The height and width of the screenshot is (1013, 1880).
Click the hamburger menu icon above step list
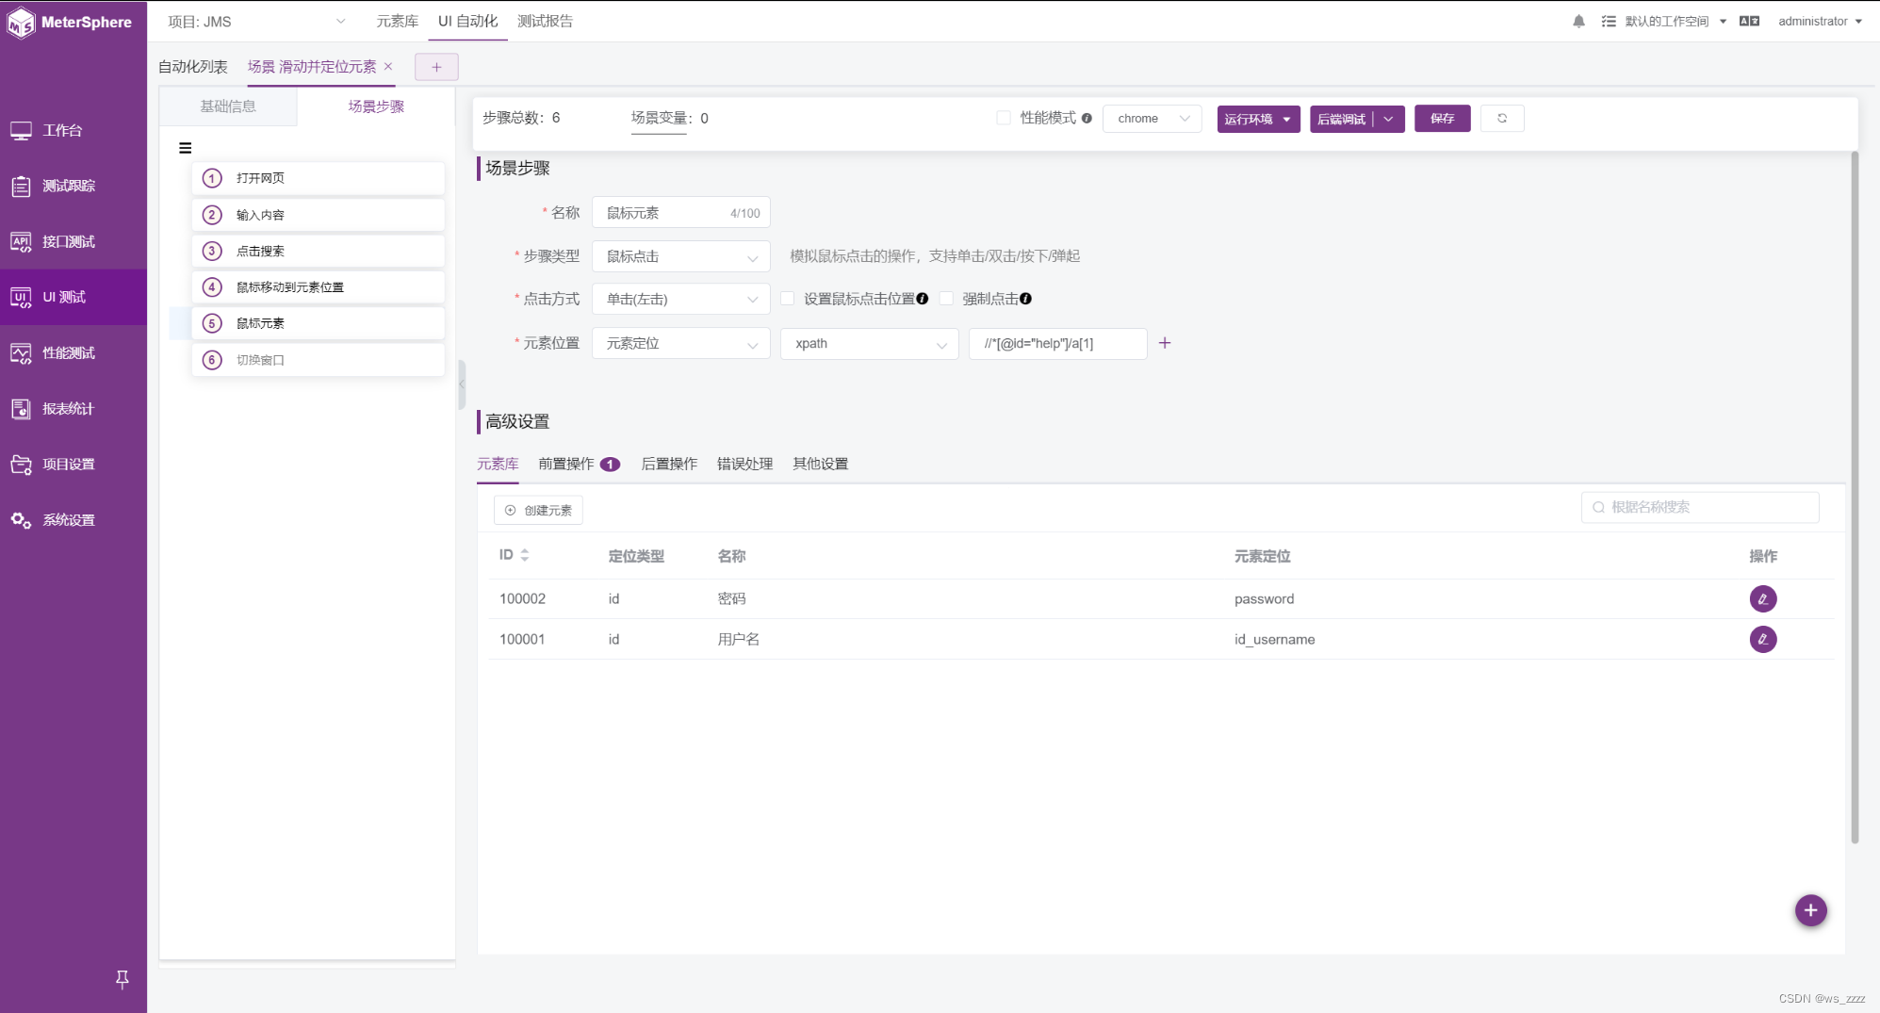[185, 148]
